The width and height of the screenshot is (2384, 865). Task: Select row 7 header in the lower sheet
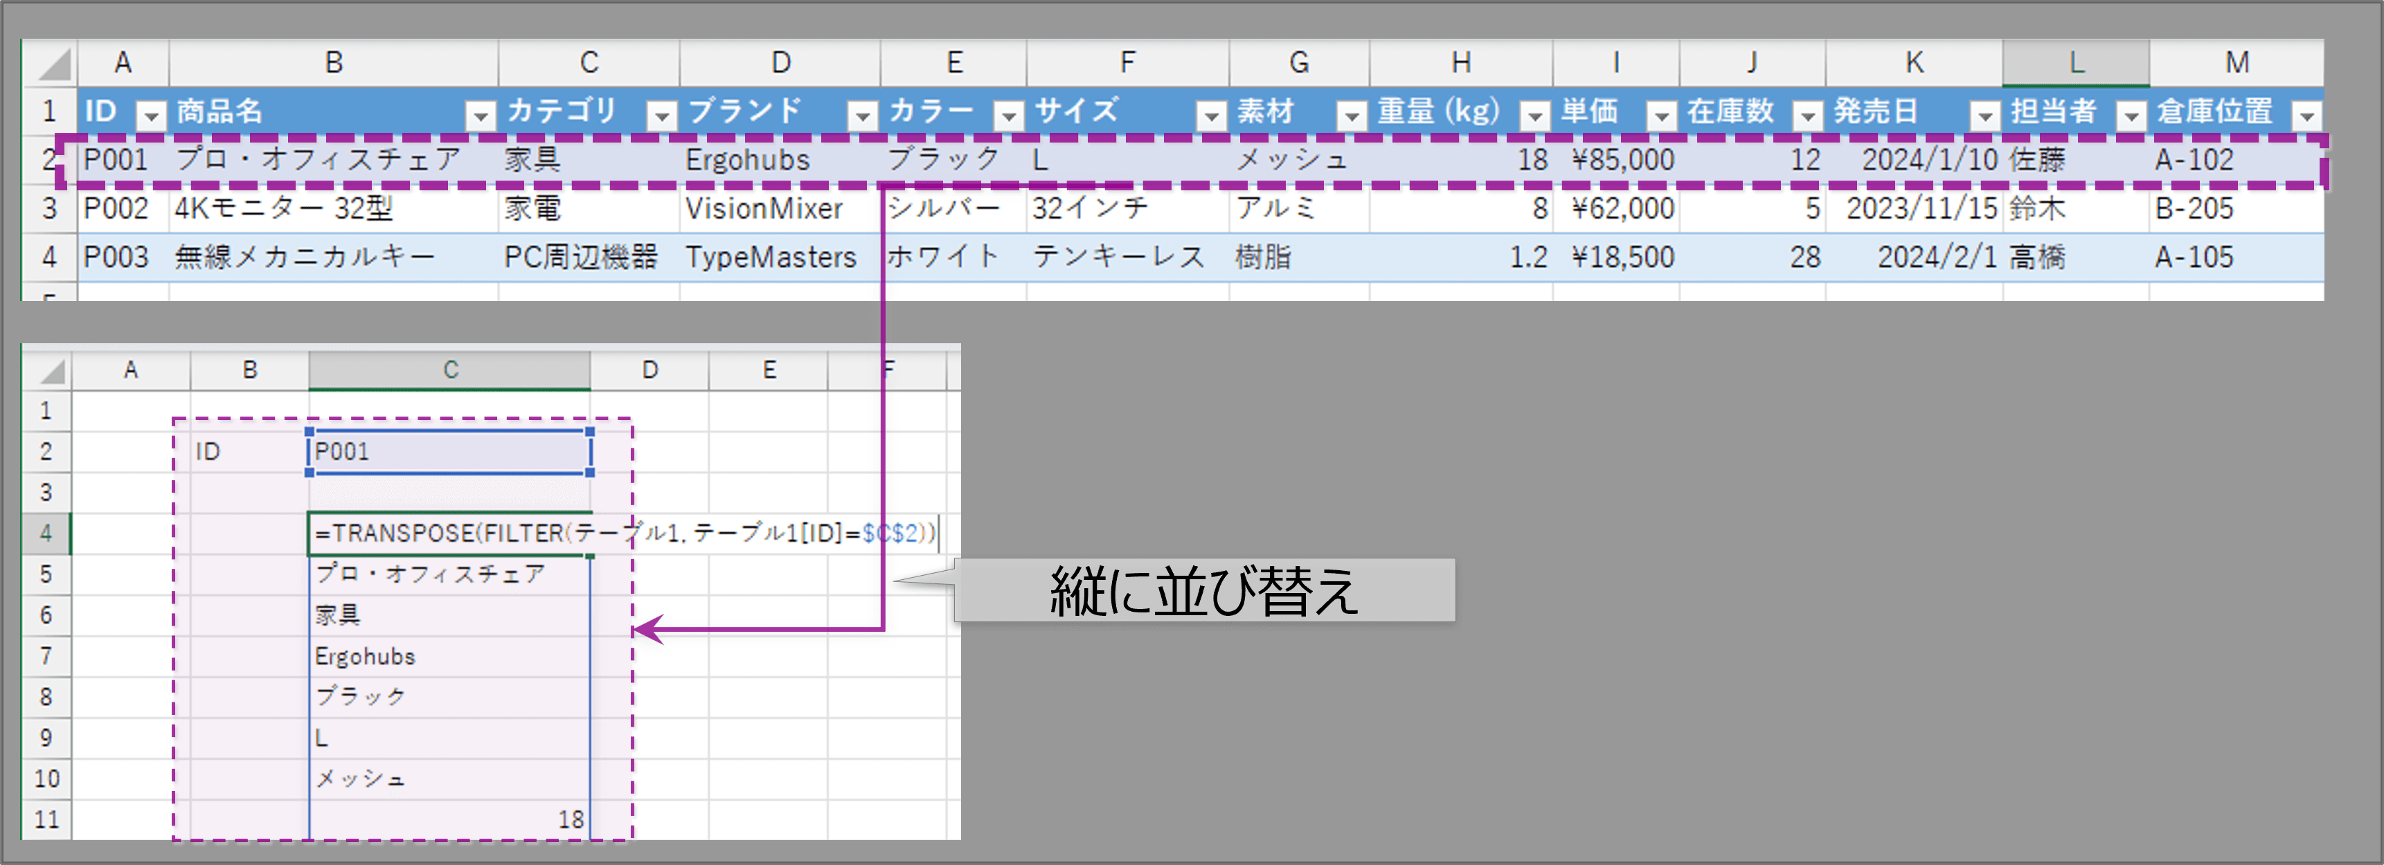click(47, 656)
